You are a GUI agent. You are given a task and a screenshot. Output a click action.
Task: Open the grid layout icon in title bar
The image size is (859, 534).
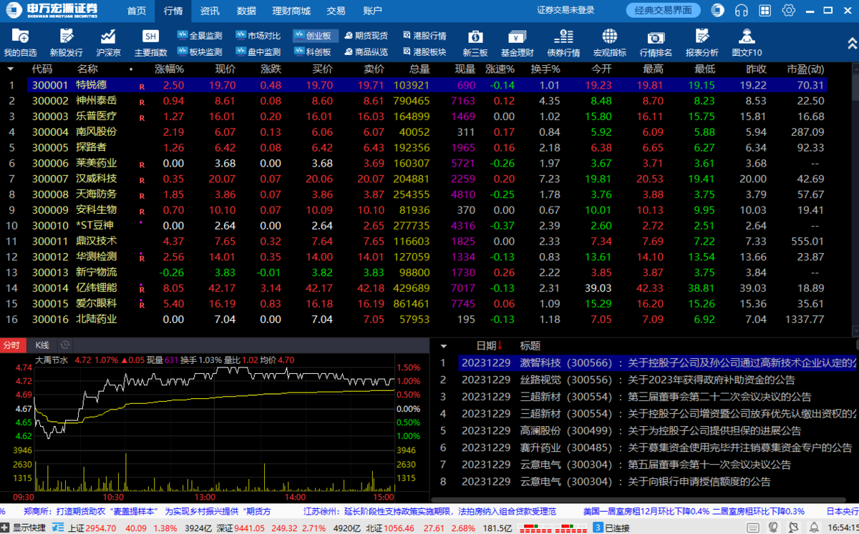click(765, 10)
